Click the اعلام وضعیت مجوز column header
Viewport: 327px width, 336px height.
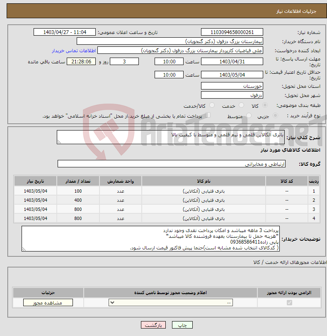[170, 293]
